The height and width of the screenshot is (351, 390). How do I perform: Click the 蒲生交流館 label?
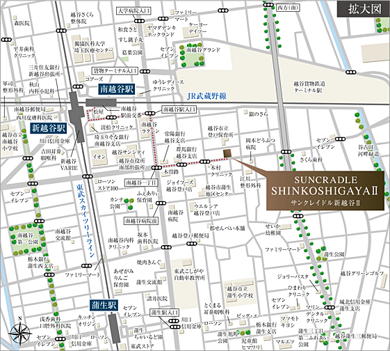pyautogui.click(x=149, y=282)
